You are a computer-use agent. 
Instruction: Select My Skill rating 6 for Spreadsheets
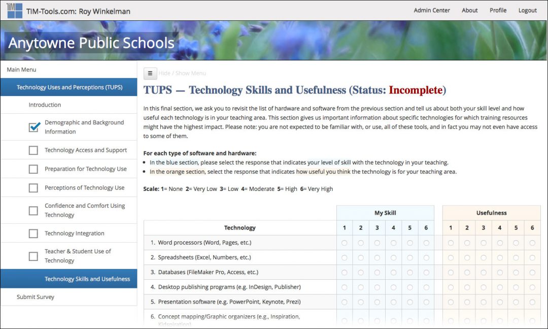[426, 257]
